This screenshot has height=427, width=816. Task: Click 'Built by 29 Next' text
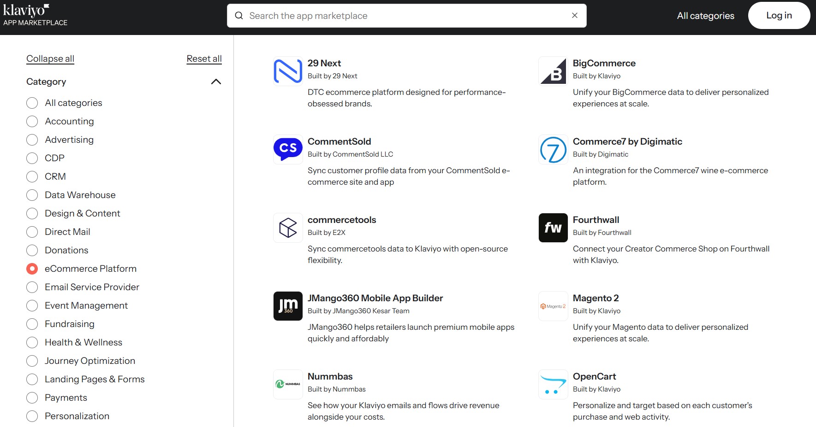tap(332, 76)
